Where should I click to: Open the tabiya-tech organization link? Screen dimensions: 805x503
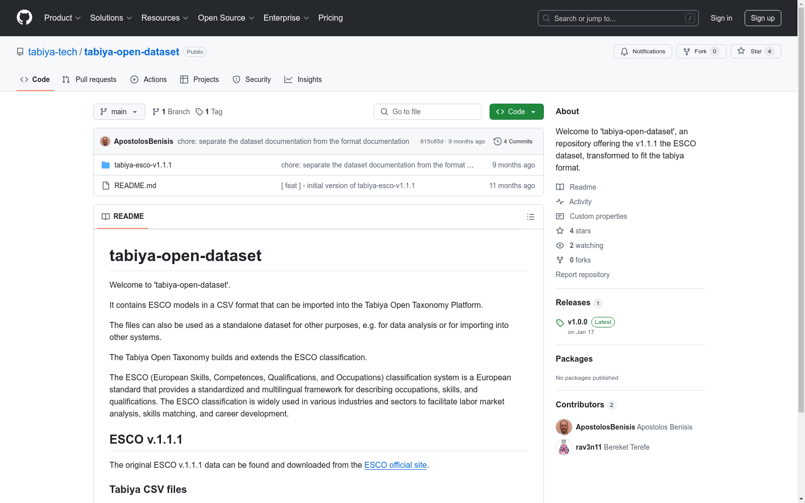(53, 52)
